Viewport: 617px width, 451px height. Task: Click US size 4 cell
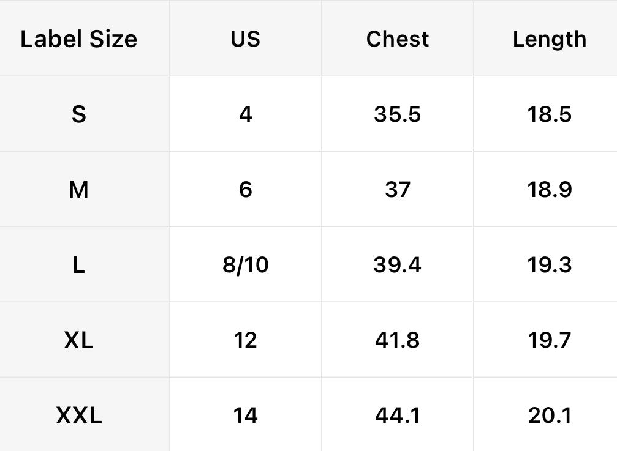245,114
